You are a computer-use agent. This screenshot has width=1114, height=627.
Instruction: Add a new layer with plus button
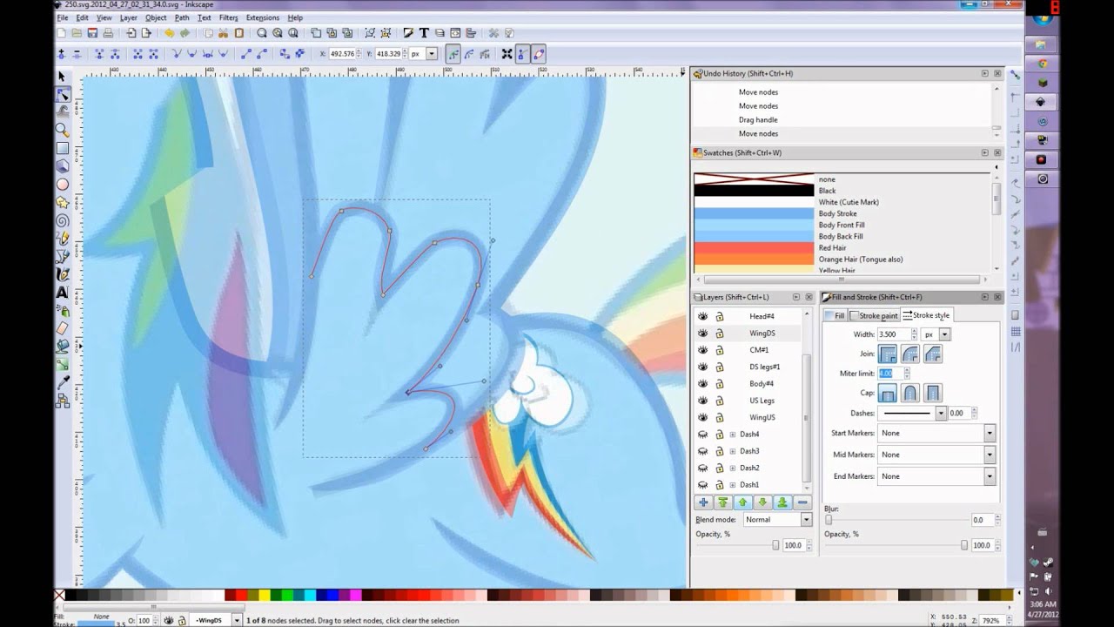pyautogui.click(x=703, y=502)
